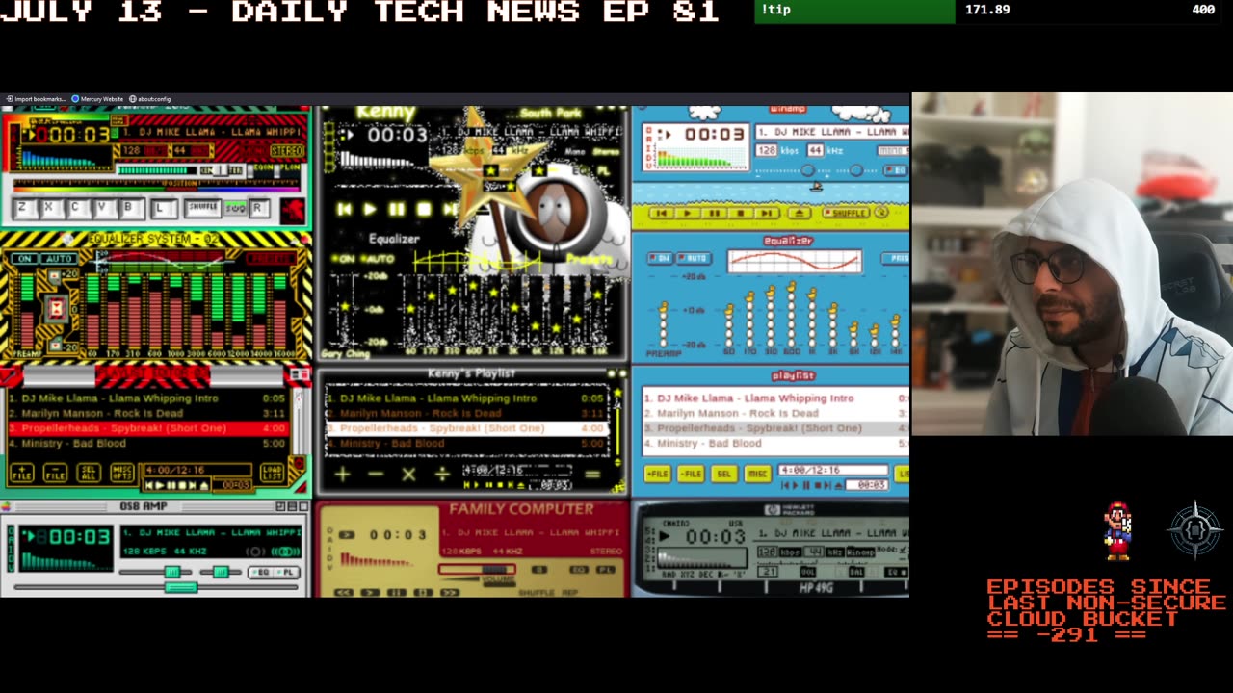This screenshot has width=1233, height=693.
Task: Click the list icon in Kenny's Playlist
Action: 591,474
